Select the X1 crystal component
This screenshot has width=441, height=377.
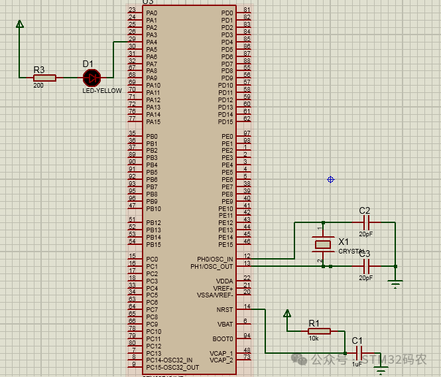pos(323,244)
